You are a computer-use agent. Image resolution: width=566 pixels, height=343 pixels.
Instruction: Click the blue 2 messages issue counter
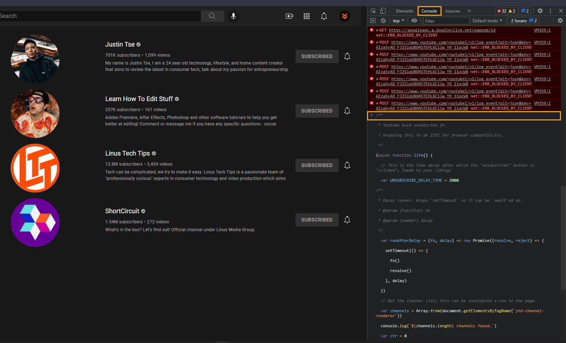(525, 11)
